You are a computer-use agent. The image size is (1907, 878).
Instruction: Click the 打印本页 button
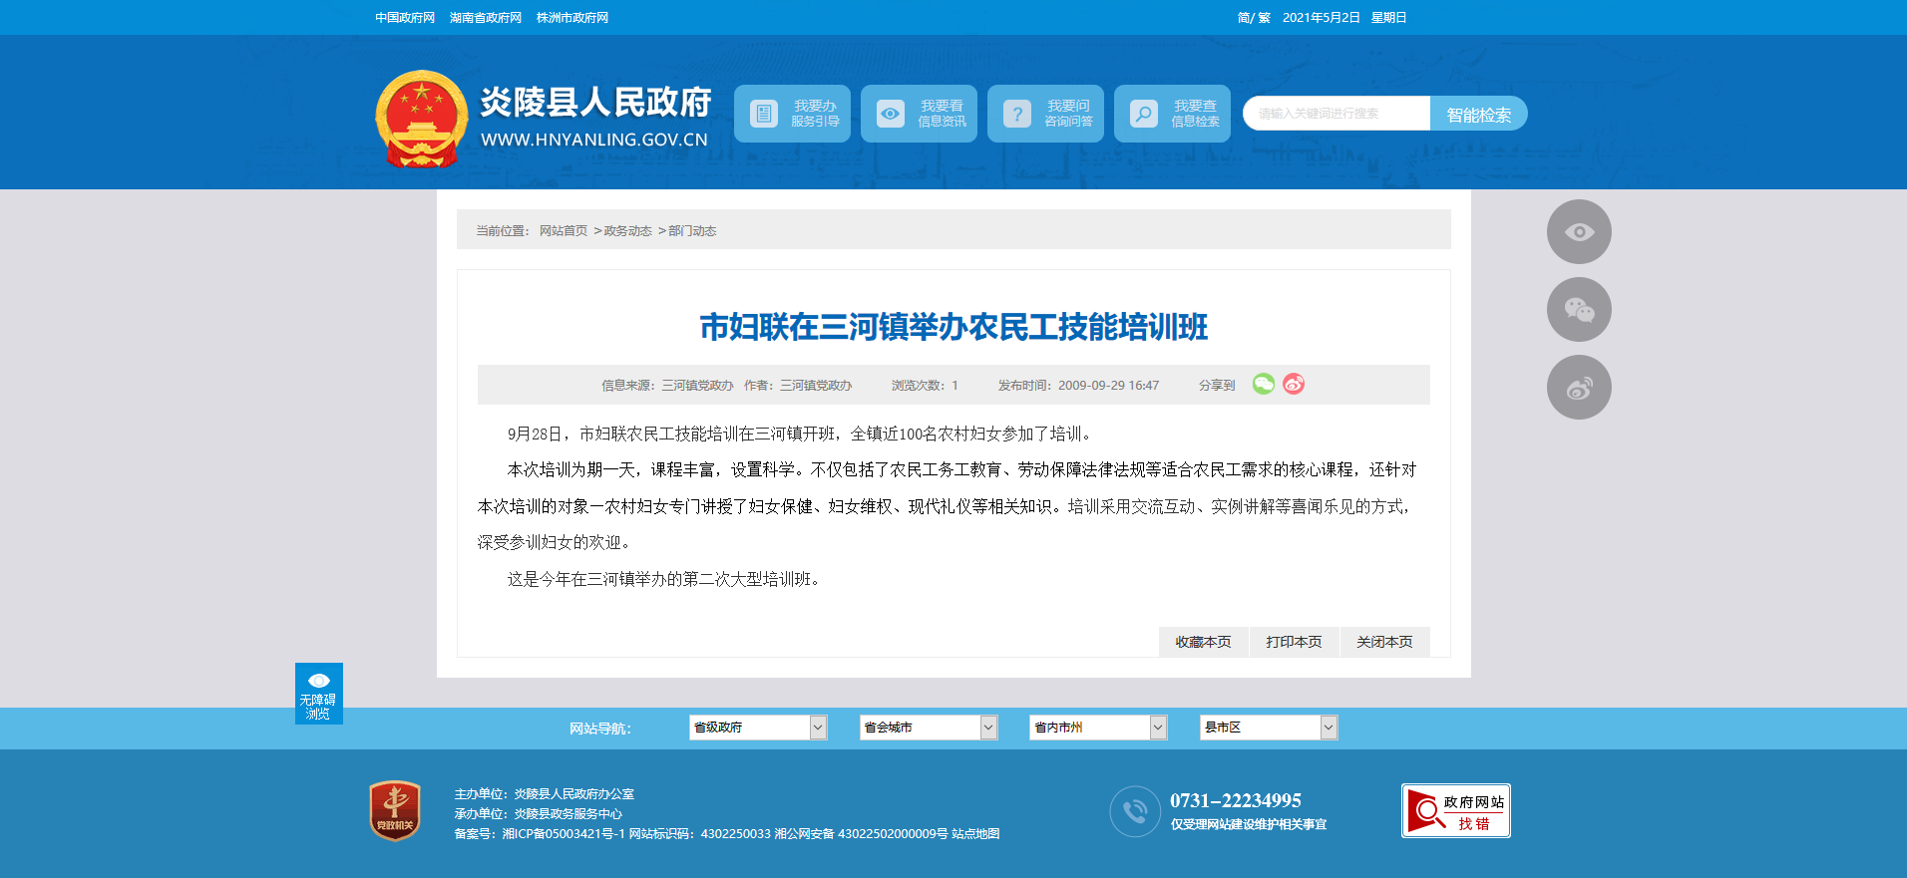coord(1294,642)
